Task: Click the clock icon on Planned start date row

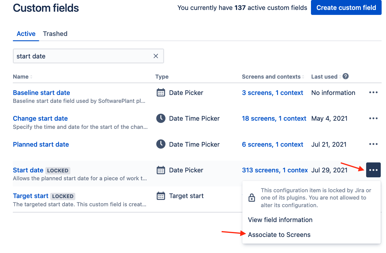Action: pyautogui.click(x=161, y=144)
